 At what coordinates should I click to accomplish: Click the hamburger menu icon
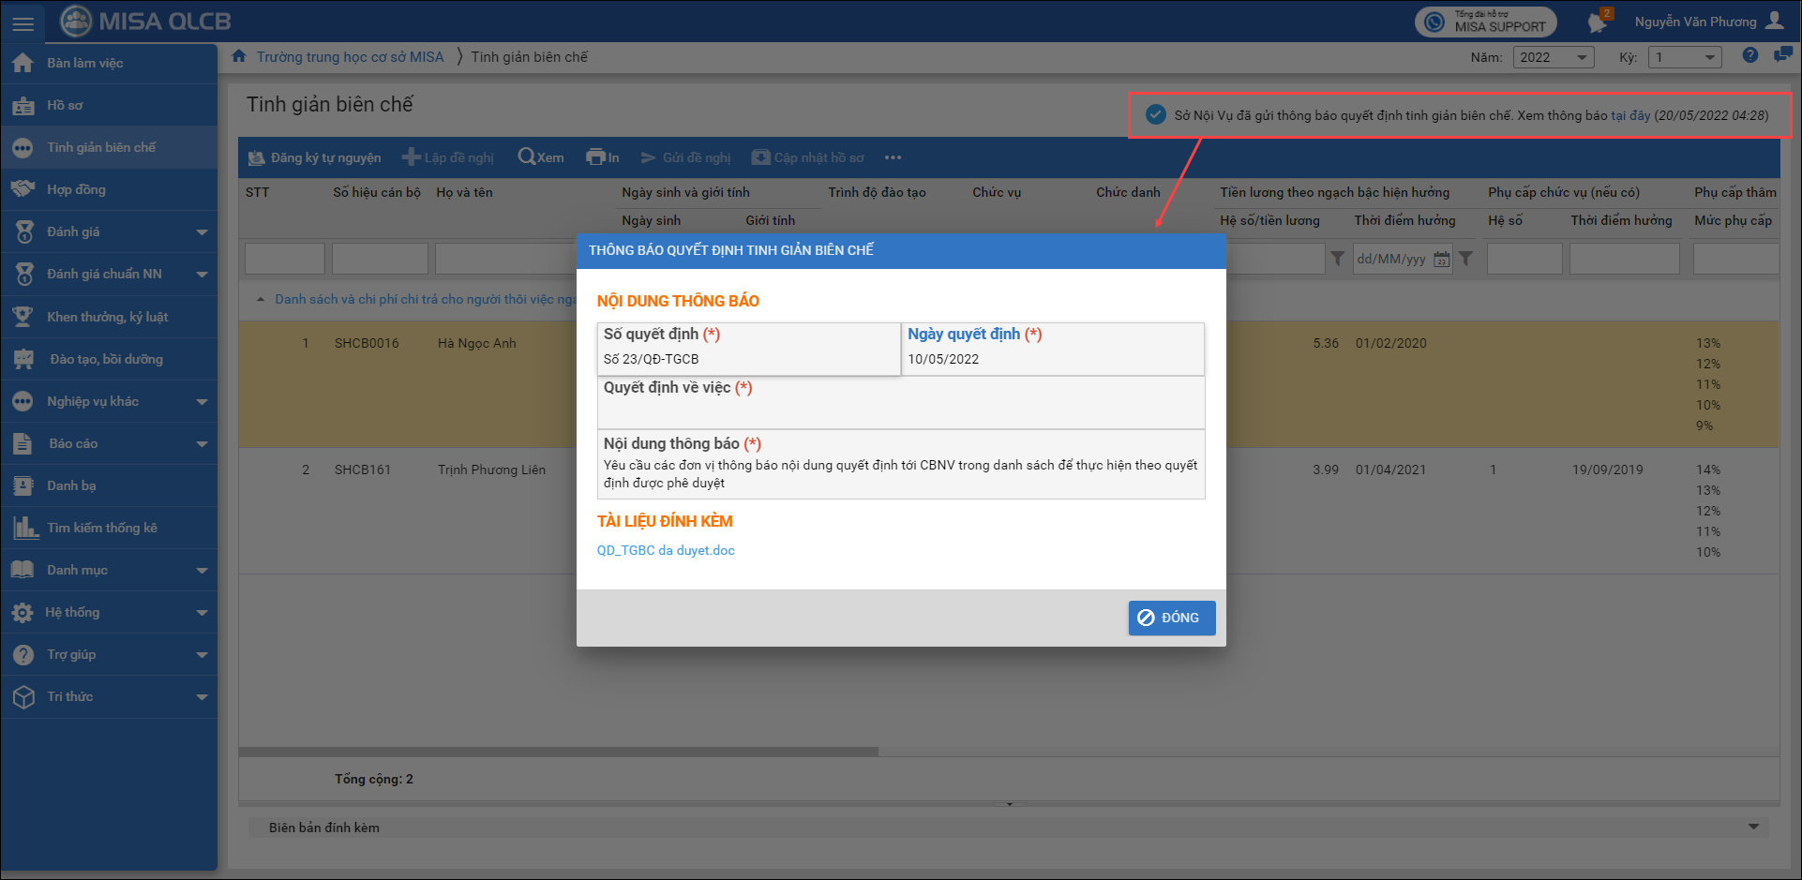[23, 22]
